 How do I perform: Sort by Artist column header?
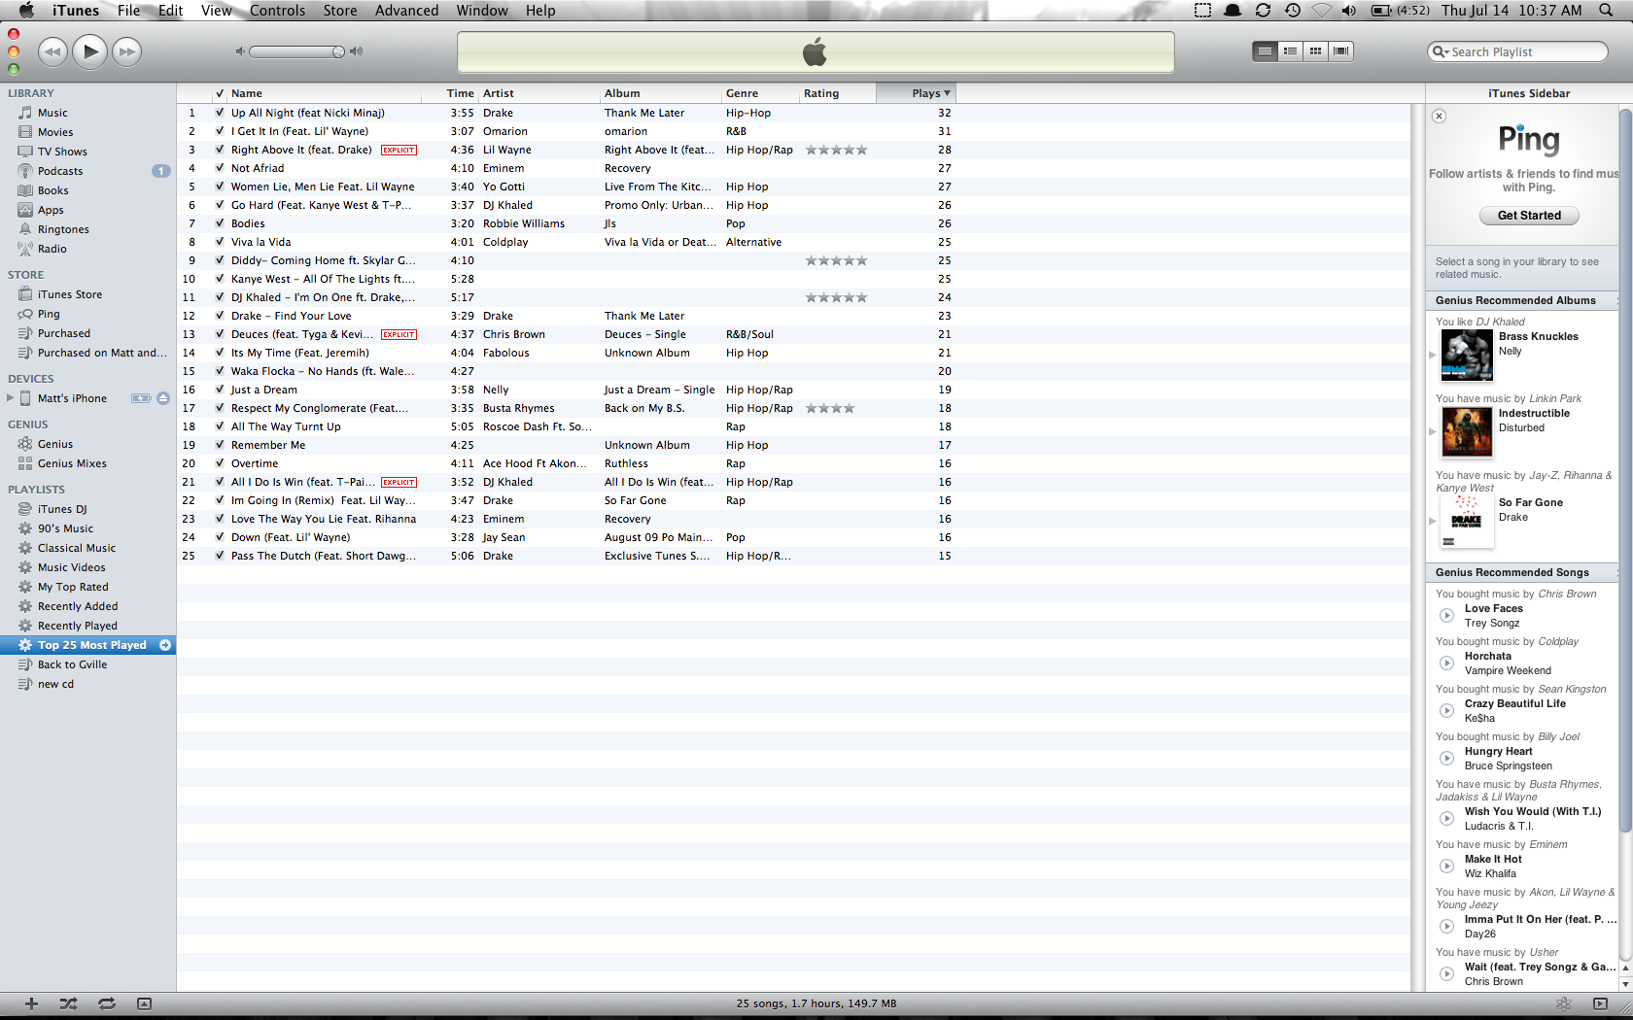(539, 93)
